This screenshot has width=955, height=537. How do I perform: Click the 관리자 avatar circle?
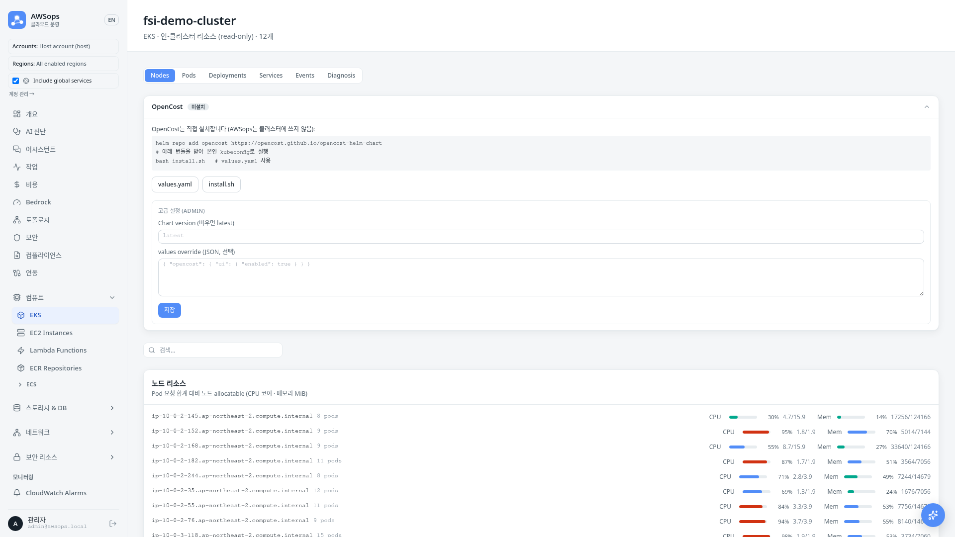(x=15, y=524)
